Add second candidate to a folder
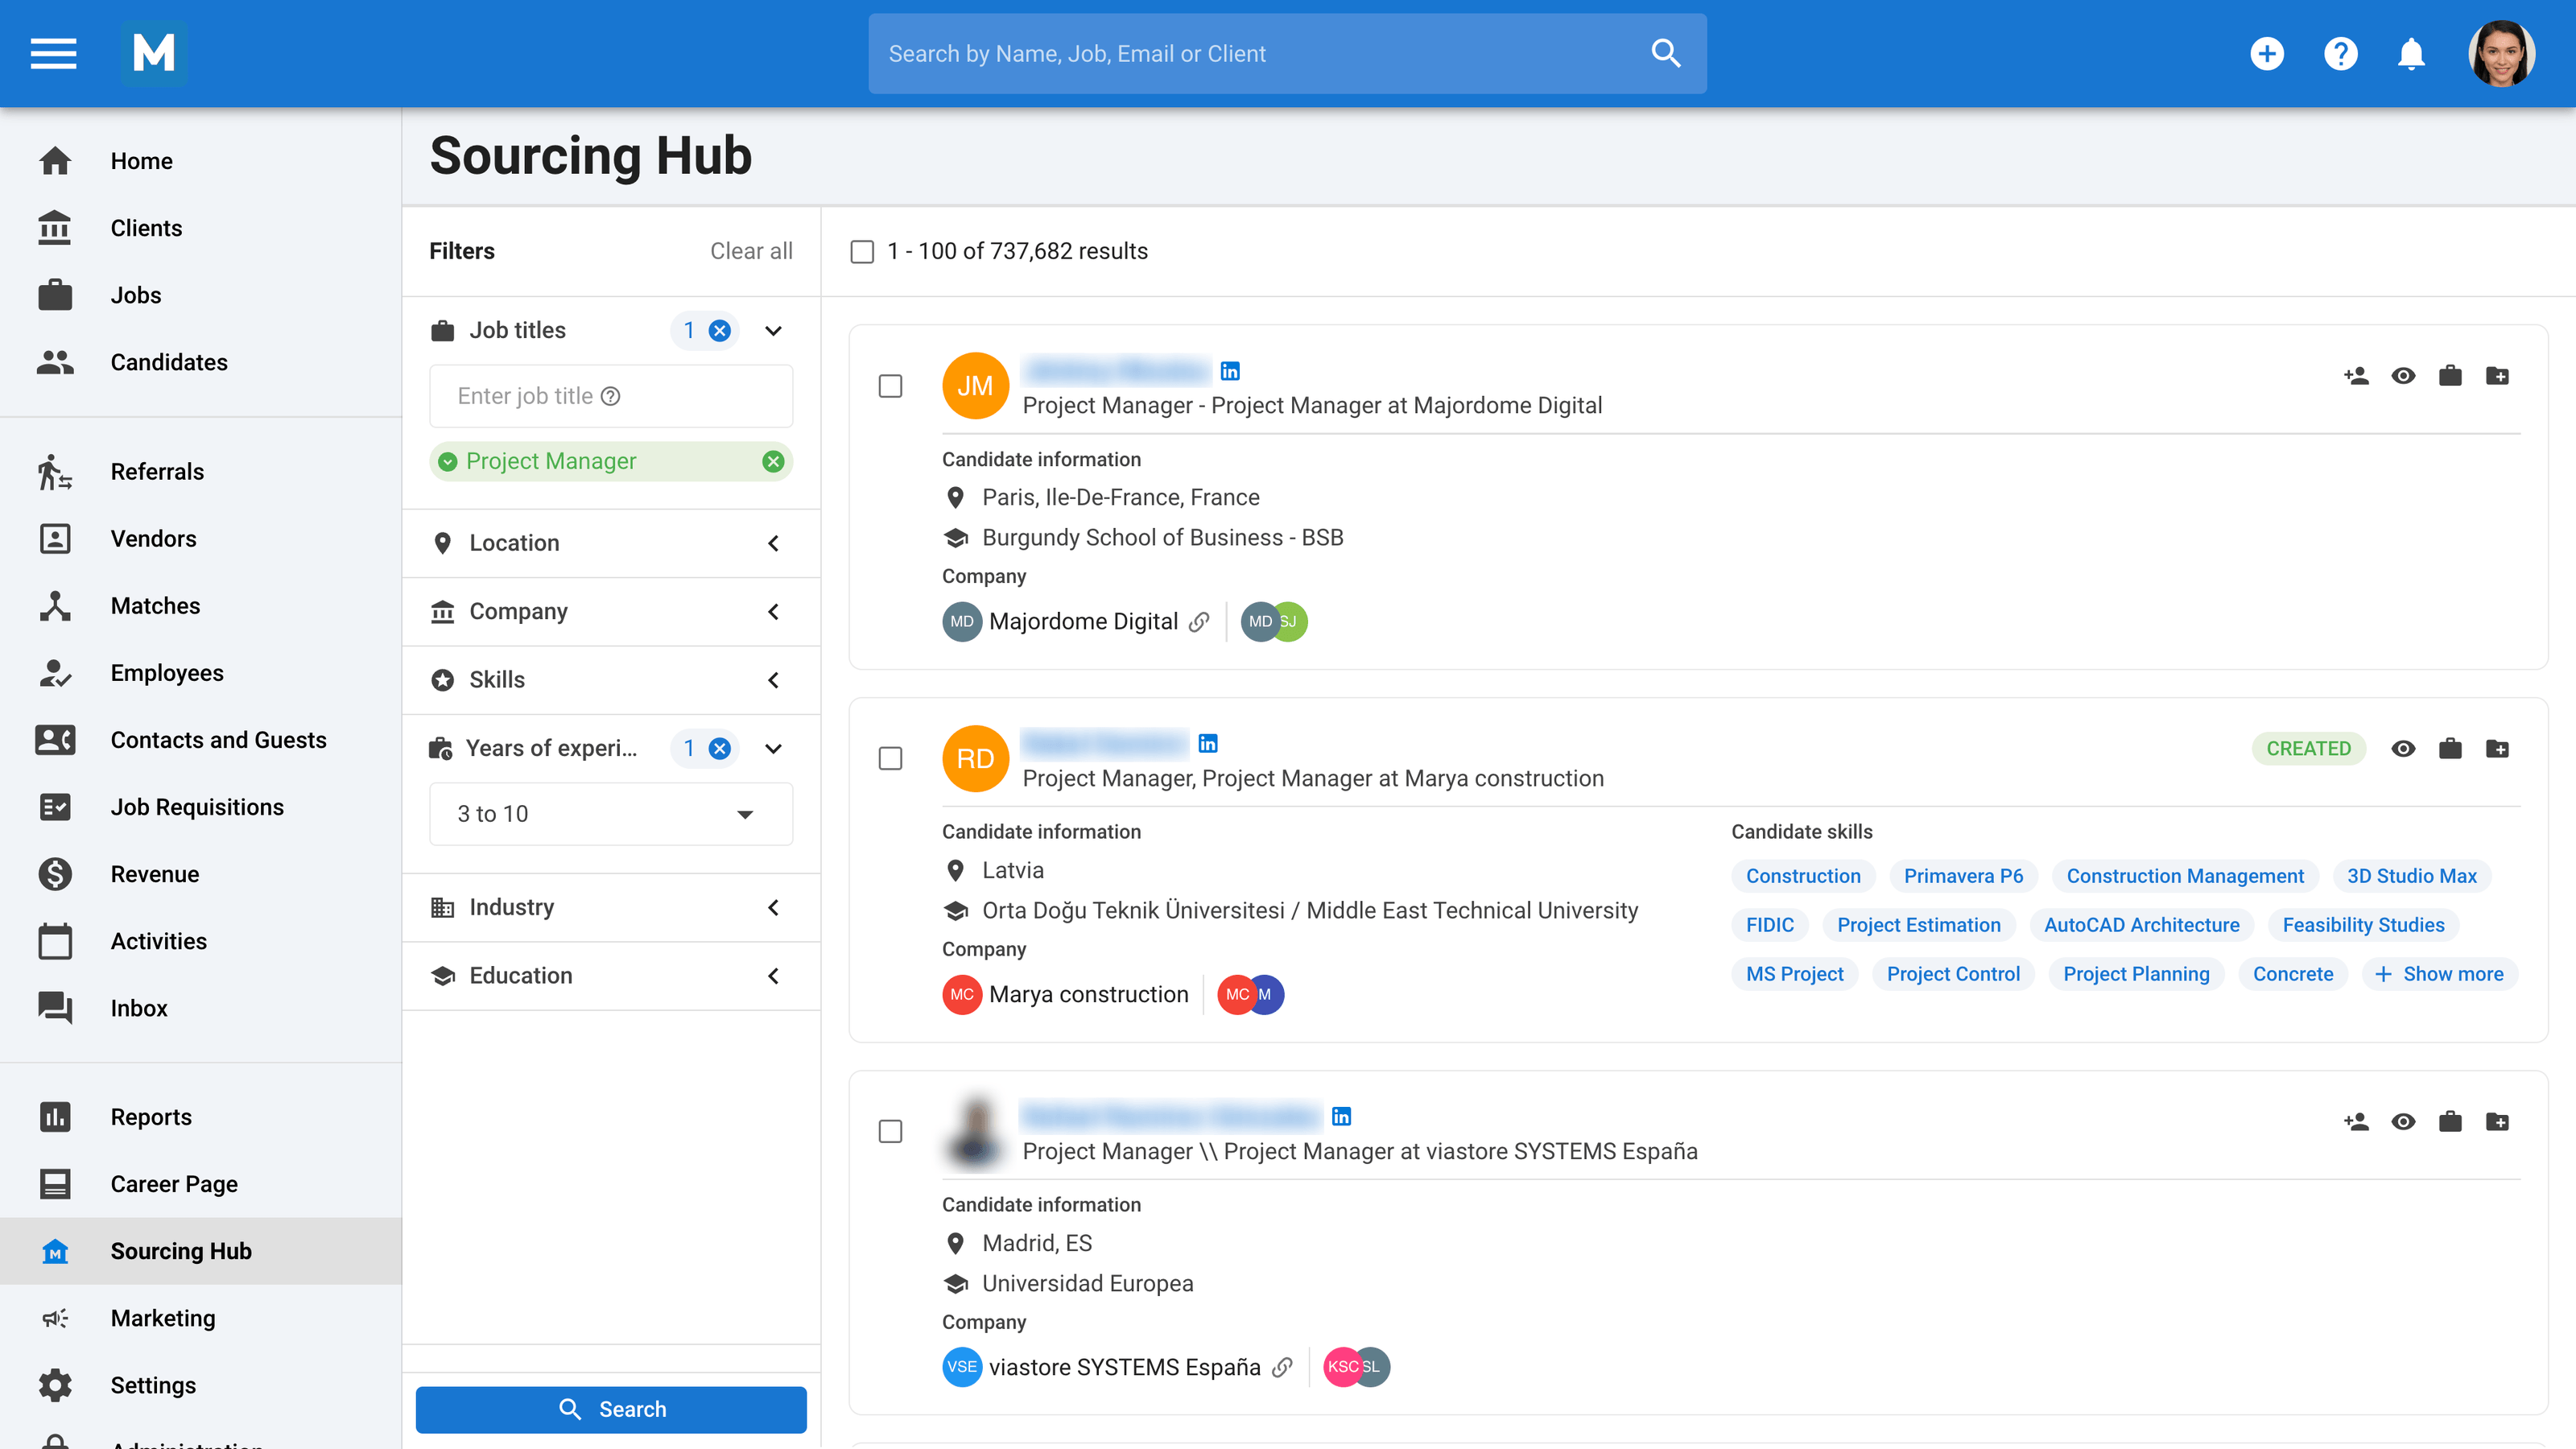This screenshot has height=1449, width=2576. (x=2499, y=748)
